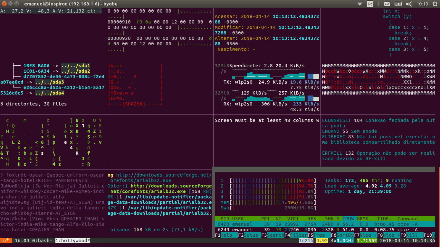440x247 pixels.
Task: Sort htop by the CPU% column header
Action: click(348, 219)
